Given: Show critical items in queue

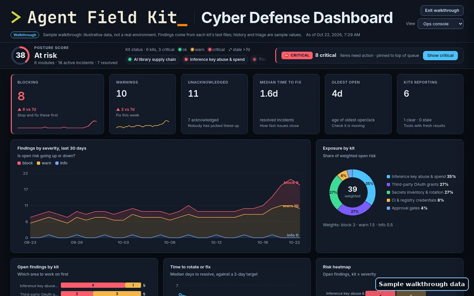Looking at the screenshot, I should 440,56.
